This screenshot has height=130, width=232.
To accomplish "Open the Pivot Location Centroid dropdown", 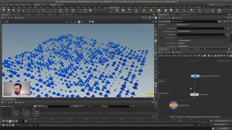I will [182, 43].
